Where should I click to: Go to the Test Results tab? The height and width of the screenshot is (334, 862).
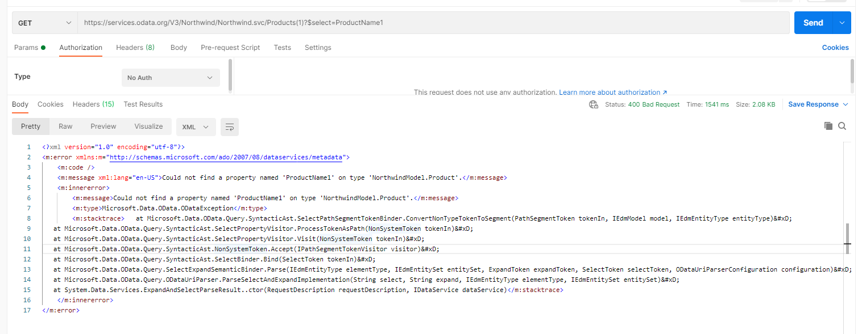143,104
